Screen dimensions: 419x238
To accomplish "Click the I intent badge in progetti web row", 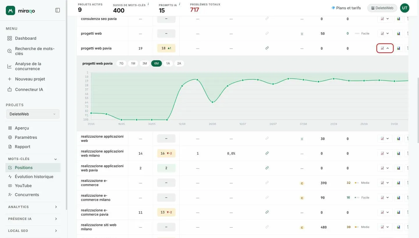I will tap(302, 34).
